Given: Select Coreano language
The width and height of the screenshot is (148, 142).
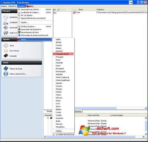Looking at the screenshot, I should point(63,86).
